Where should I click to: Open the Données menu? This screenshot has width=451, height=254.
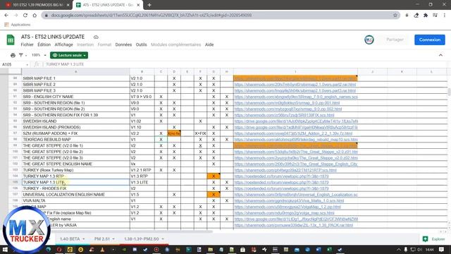pyautogui.click(x=123, y=44)
